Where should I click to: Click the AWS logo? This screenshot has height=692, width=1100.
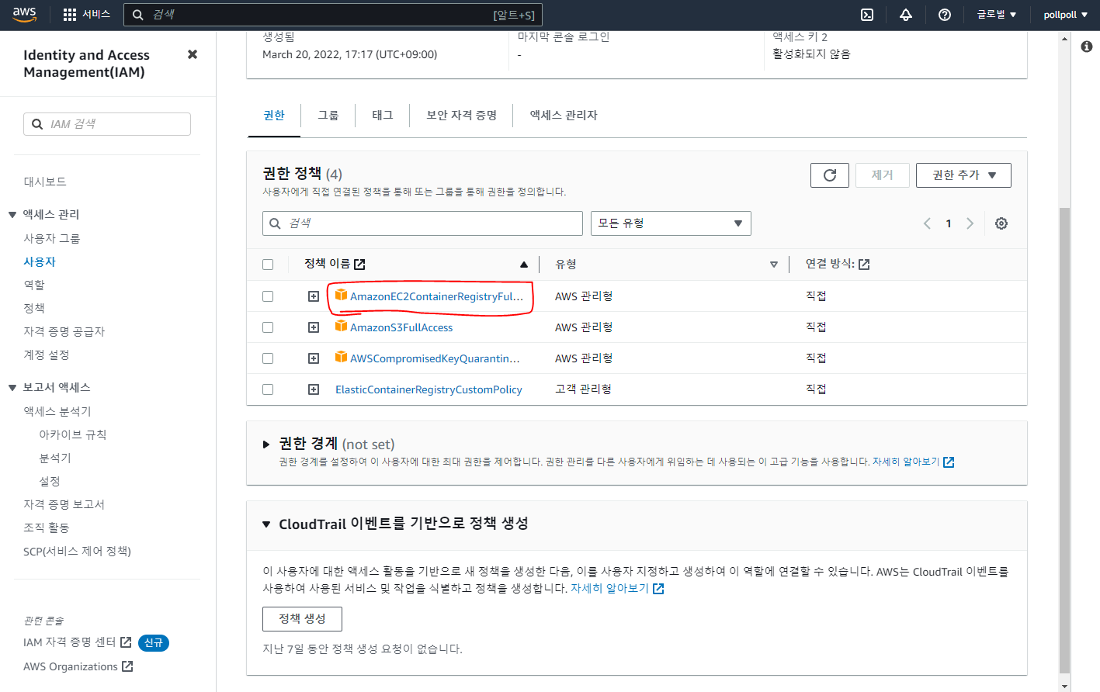coord(24,15)
